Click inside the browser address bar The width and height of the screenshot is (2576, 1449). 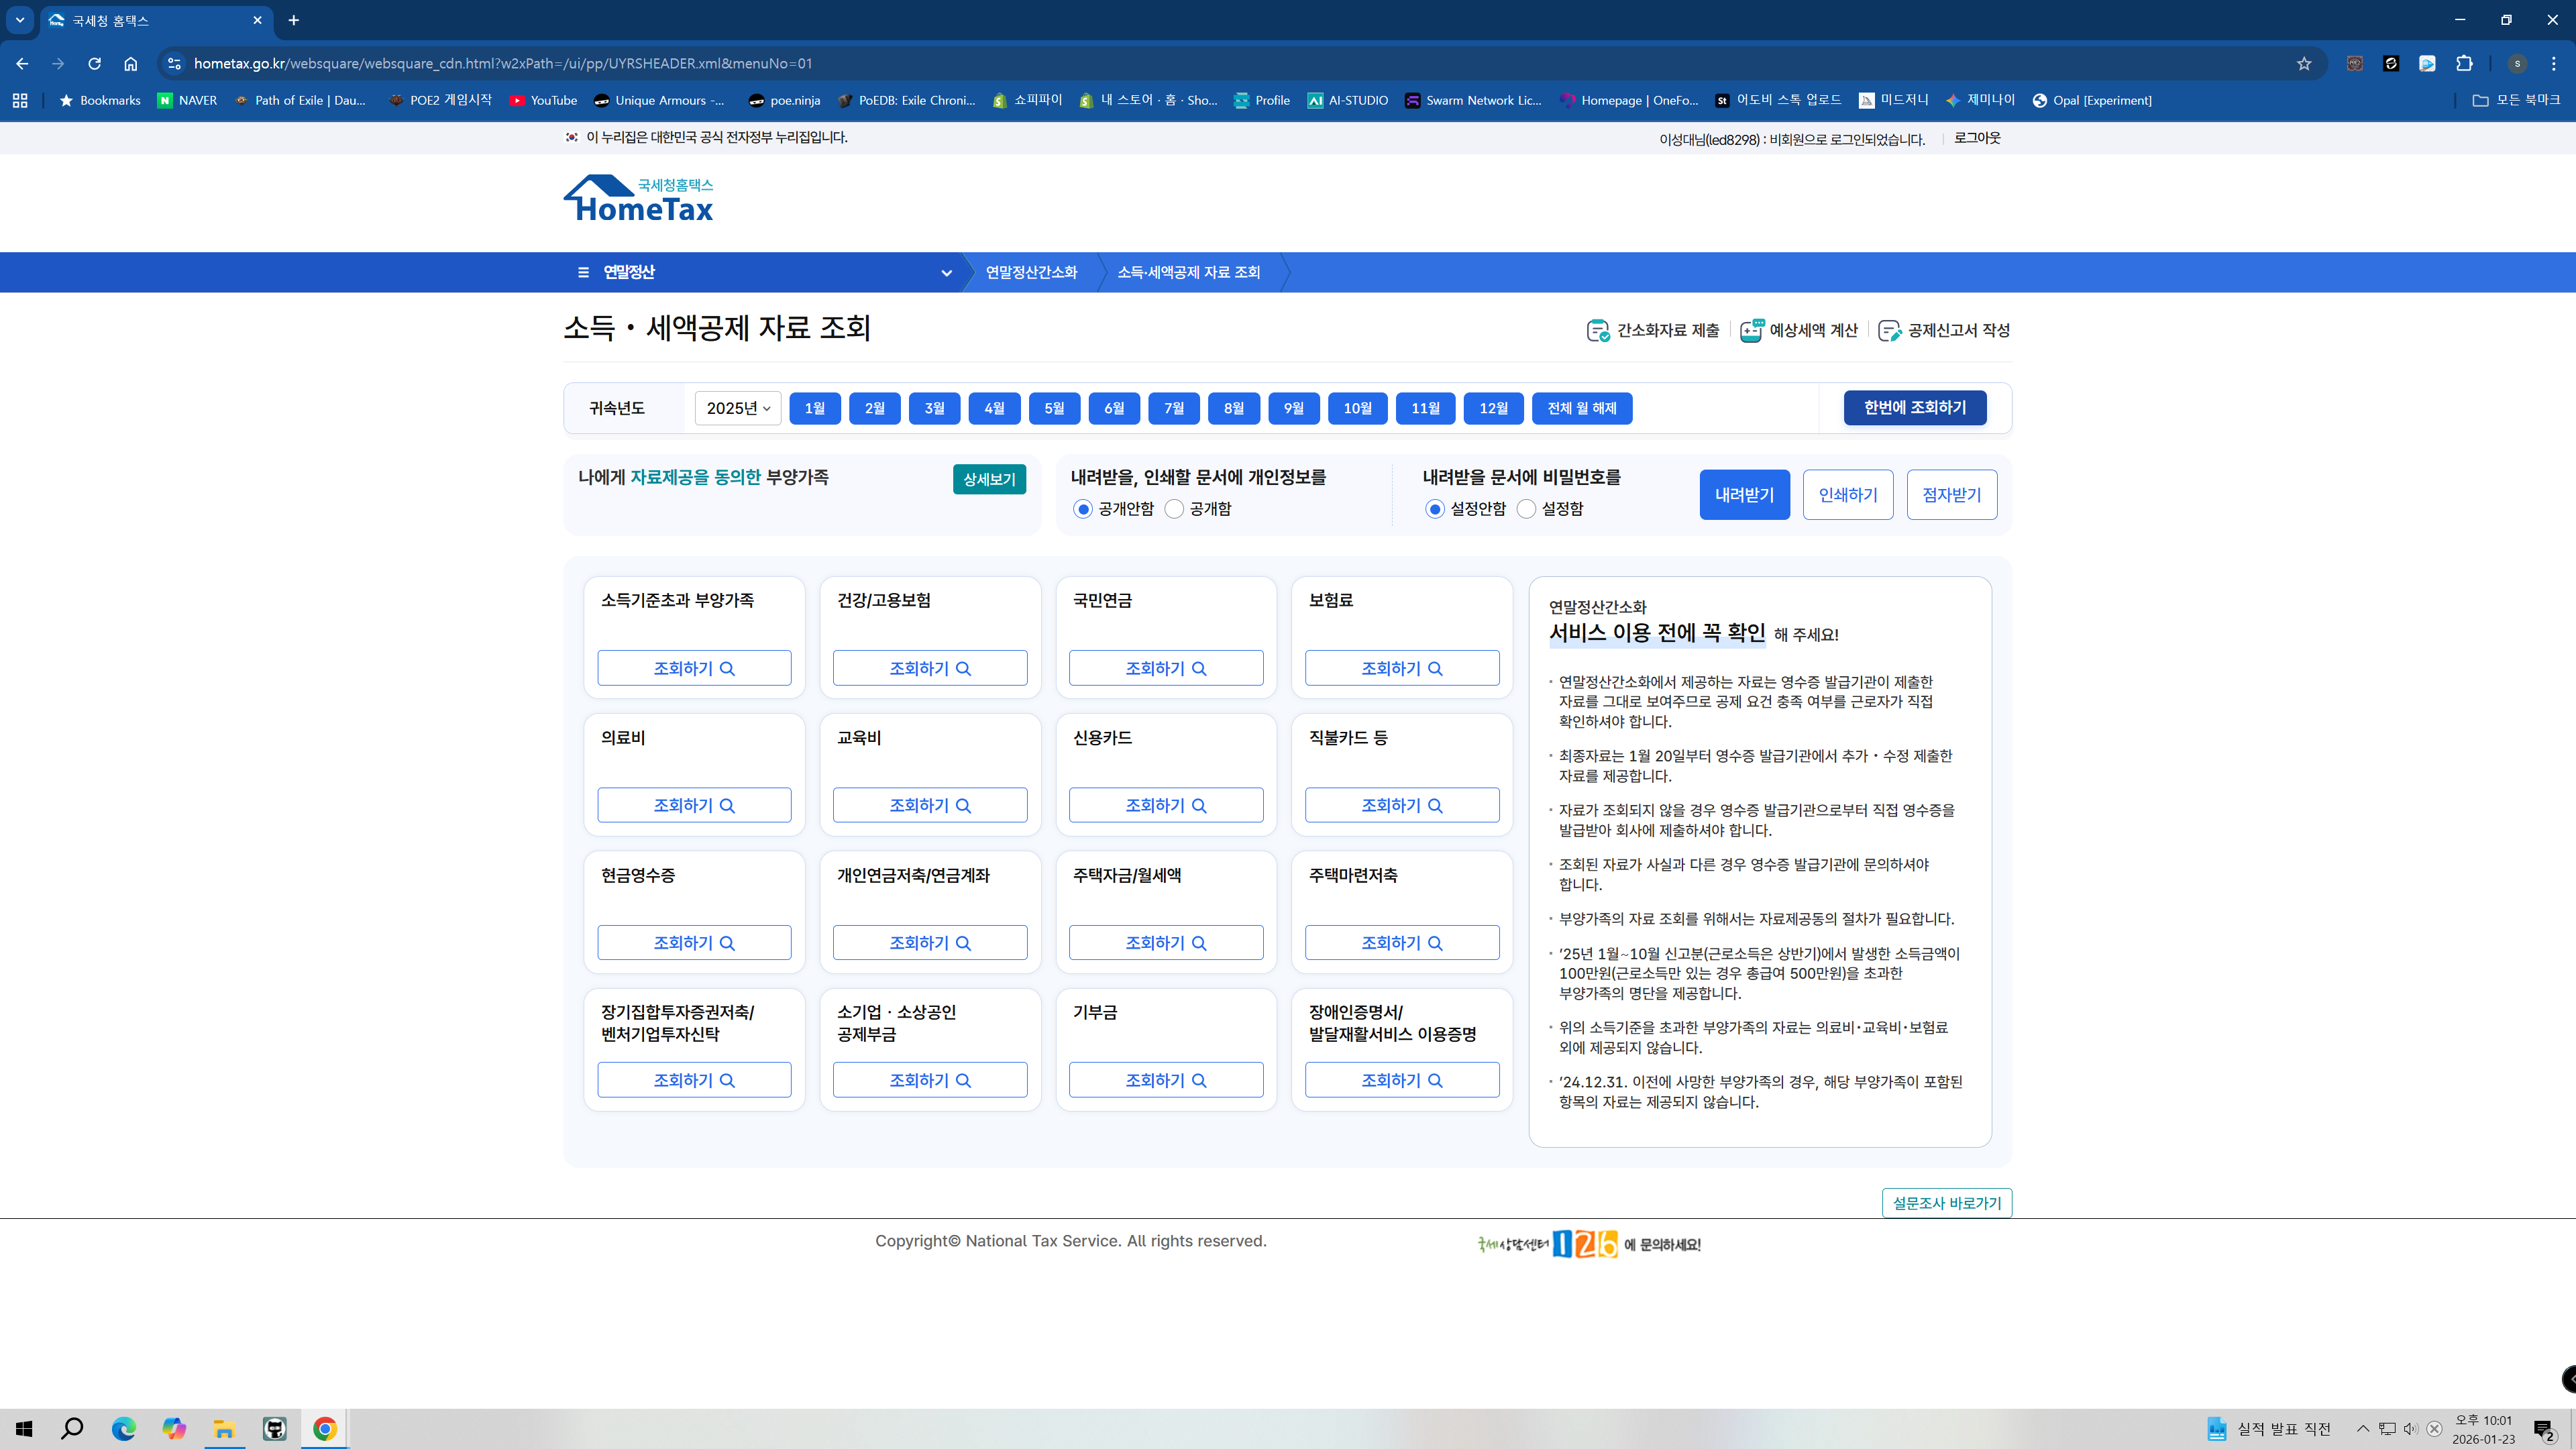[700, 62]
